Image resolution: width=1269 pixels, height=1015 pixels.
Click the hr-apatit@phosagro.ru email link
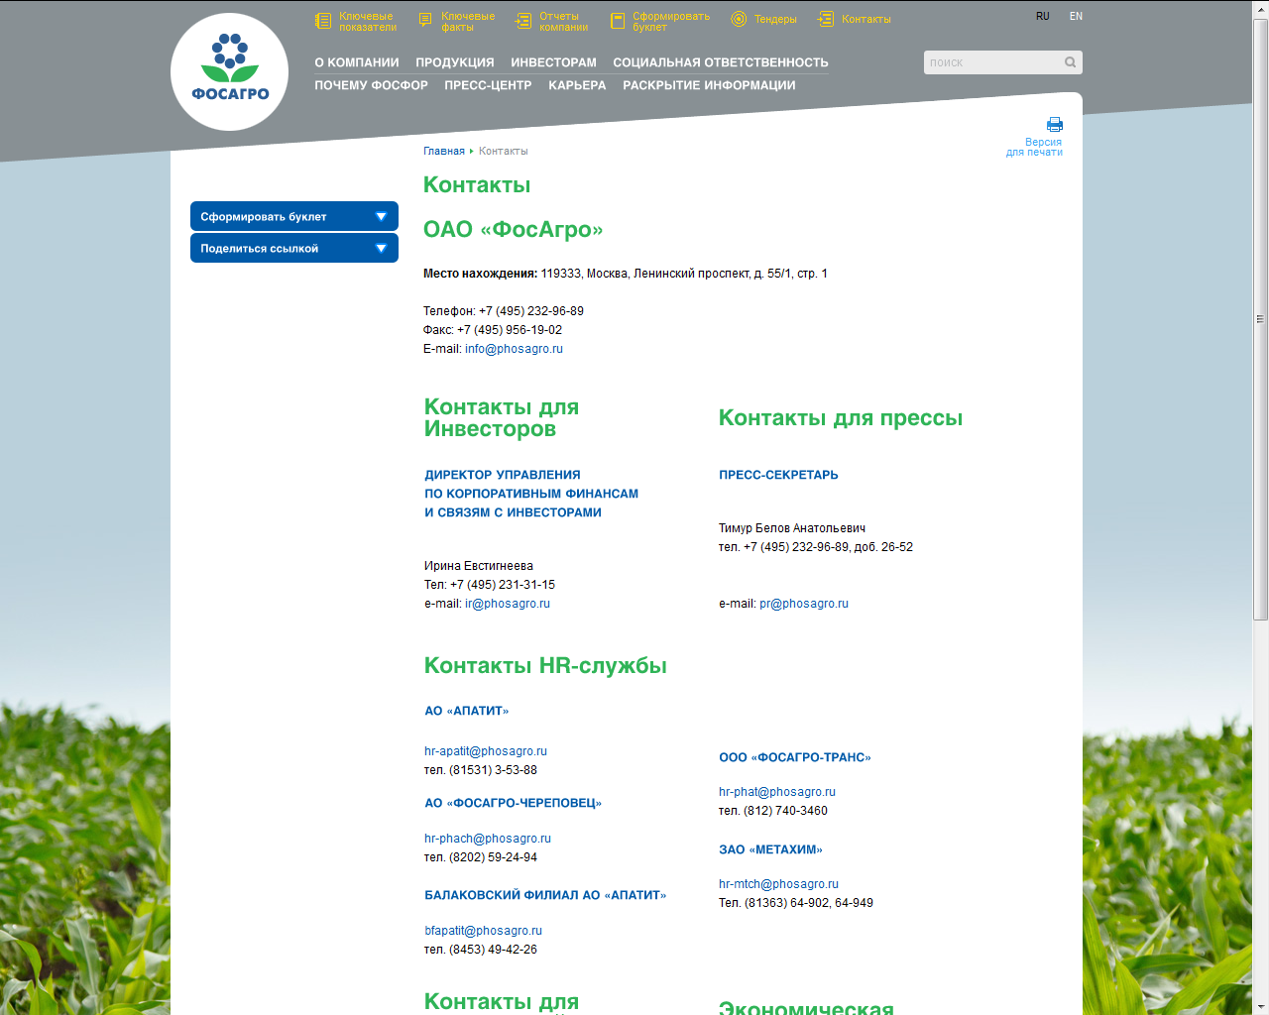pos(486,751)
